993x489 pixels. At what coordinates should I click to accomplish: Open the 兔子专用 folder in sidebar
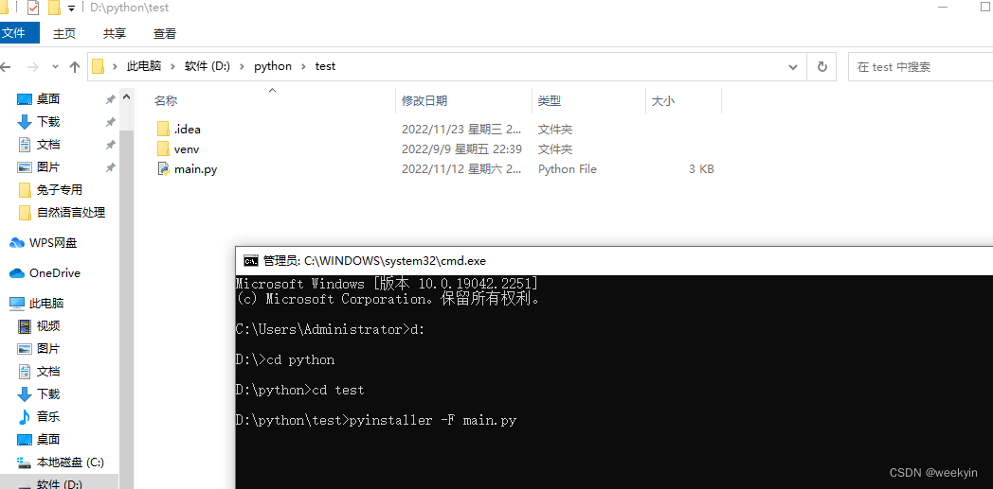click(60, 190)
